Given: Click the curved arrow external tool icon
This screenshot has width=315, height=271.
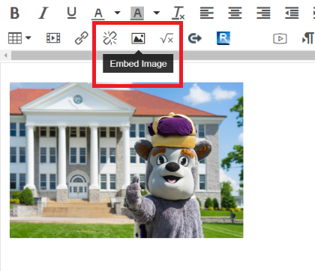Looking at the screenshot, I should coord(195,38).
